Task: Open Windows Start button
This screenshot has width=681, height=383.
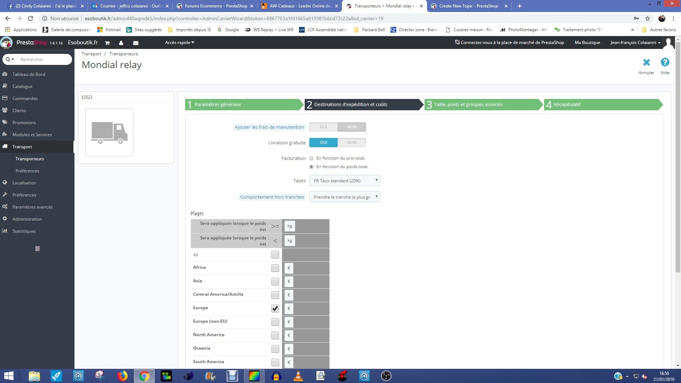Action: tap(9, 376)
